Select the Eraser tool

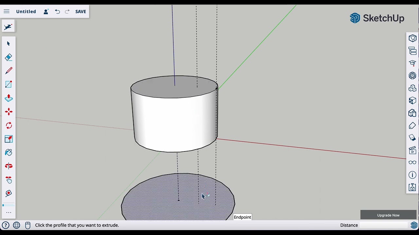9,57
